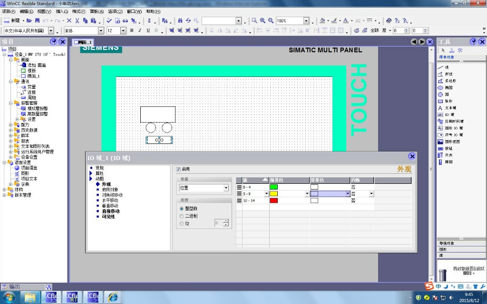Select the Circle (圆) tool
Viewport: 487px width, 304px height.
point(443,95)
